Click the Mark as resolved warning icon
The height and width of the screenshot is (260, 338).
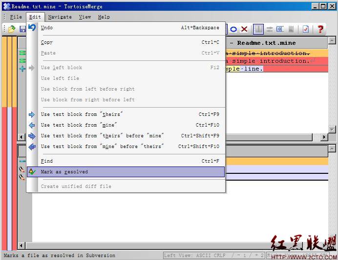point(32,172)
